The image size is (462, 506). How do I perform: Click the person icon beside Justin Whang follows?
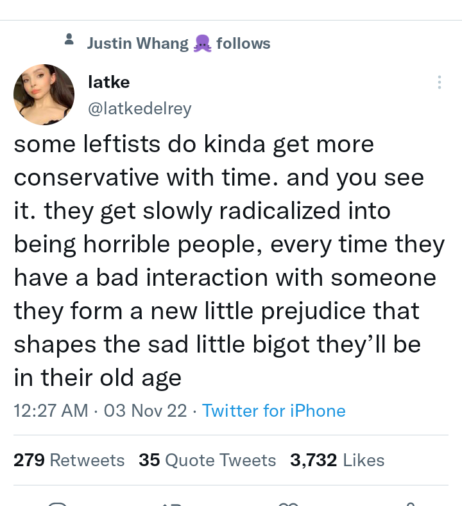point(70,41)
